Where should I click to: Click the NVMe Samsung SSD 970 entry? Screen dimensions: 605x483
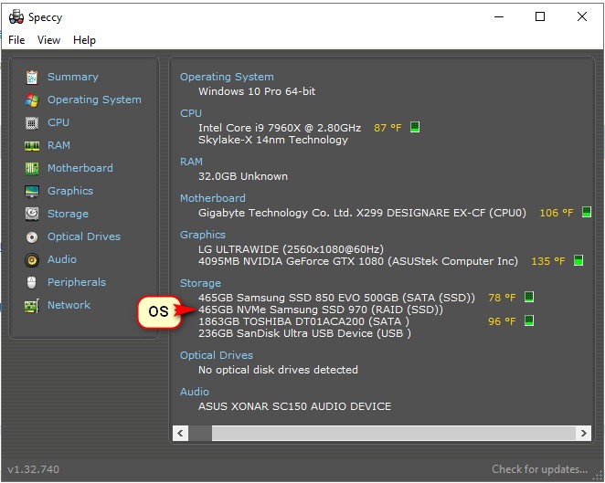click(x=321, y=310)
